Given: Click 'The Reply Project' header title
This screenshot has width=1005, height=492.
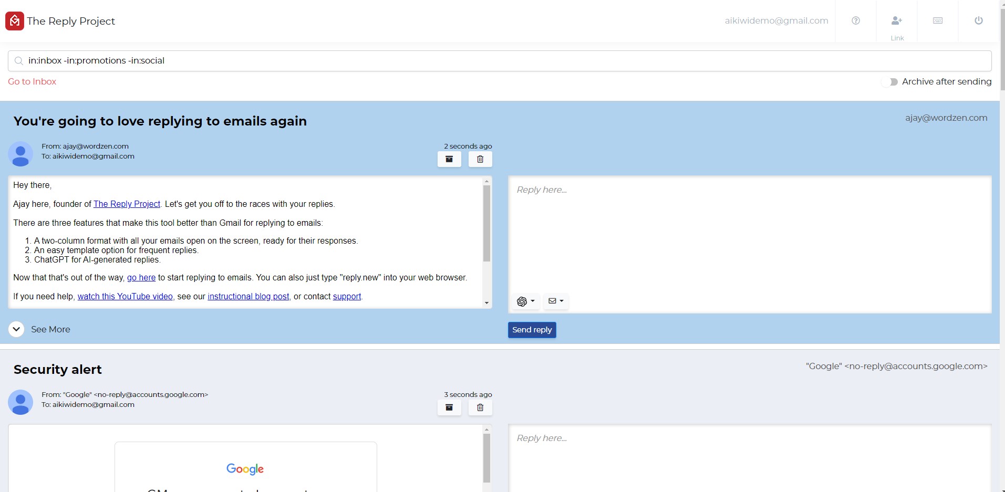Looking at the screenshot, I should (x=71, y=21).
